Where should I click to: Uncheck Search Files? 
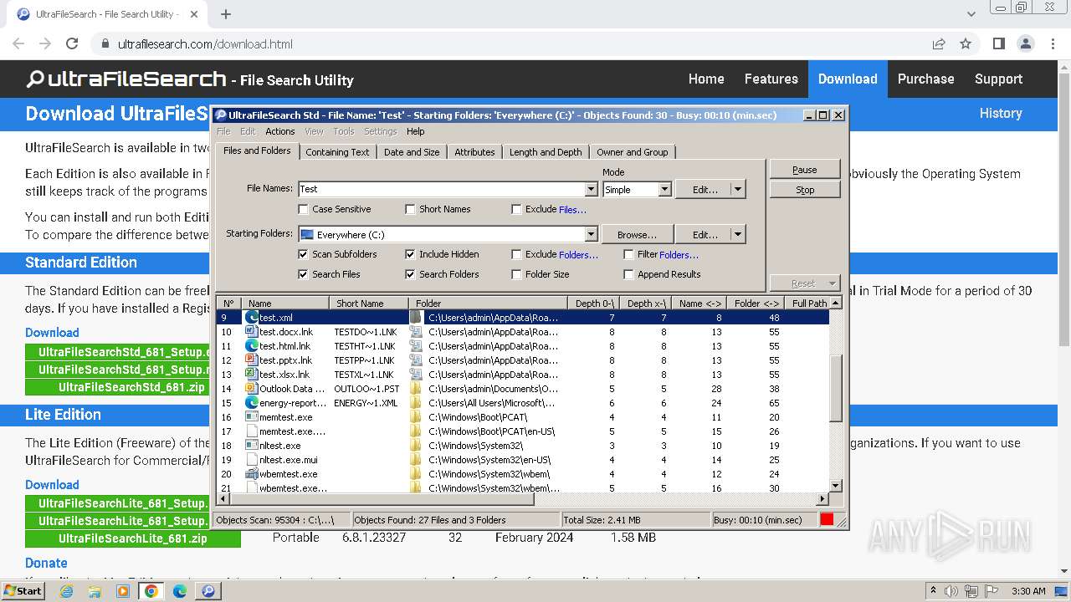[x=303, y=274]
